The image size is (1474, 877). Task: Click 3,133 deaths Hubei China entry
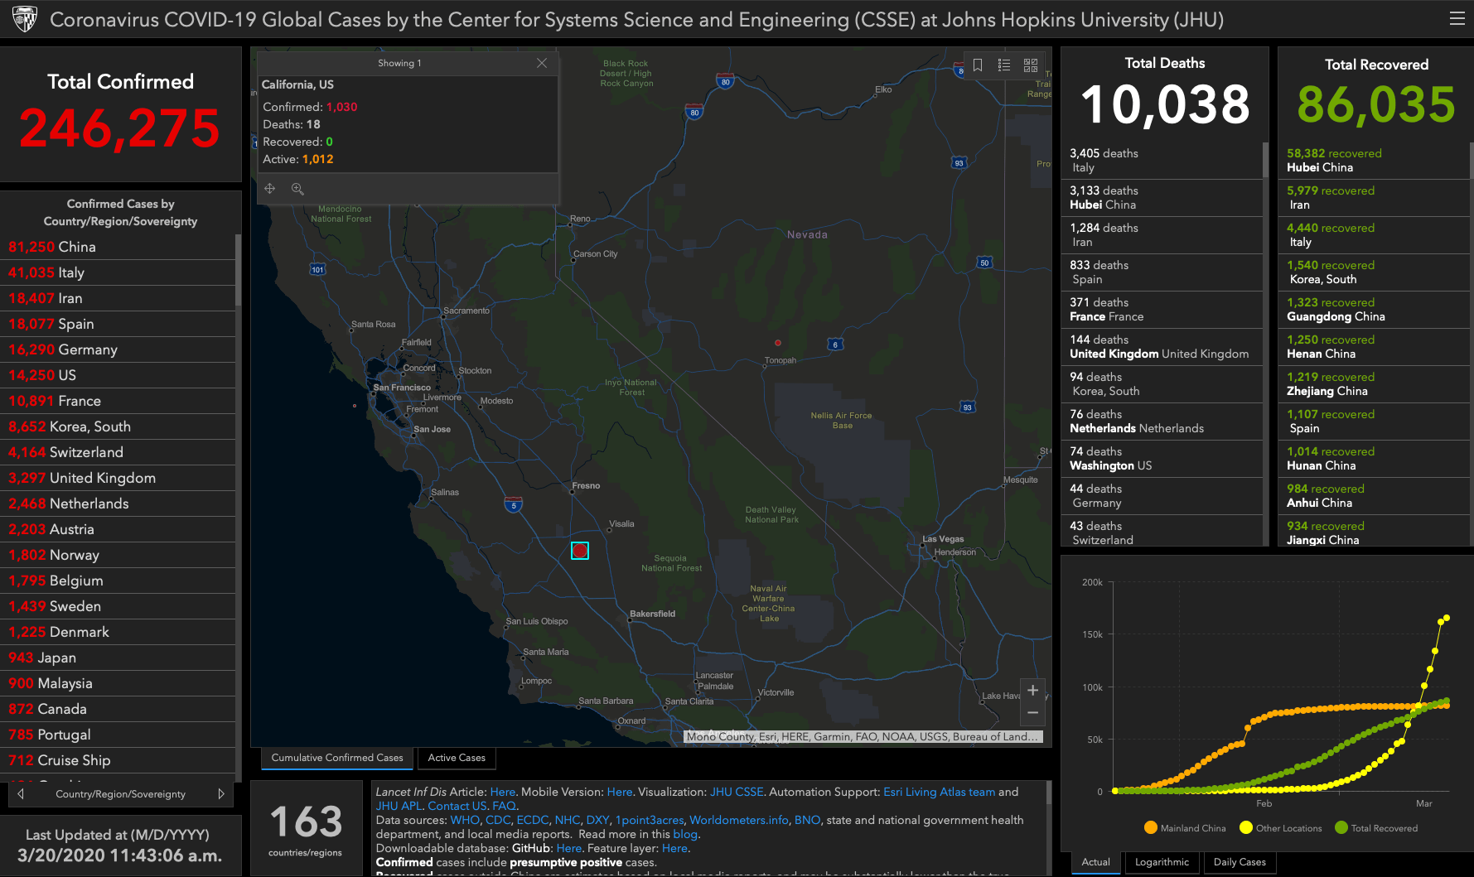1162,198
